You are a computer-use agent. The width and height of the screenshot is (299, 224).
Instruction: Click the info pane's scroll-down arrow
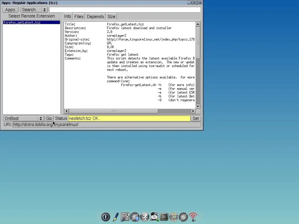pos(198,106)
